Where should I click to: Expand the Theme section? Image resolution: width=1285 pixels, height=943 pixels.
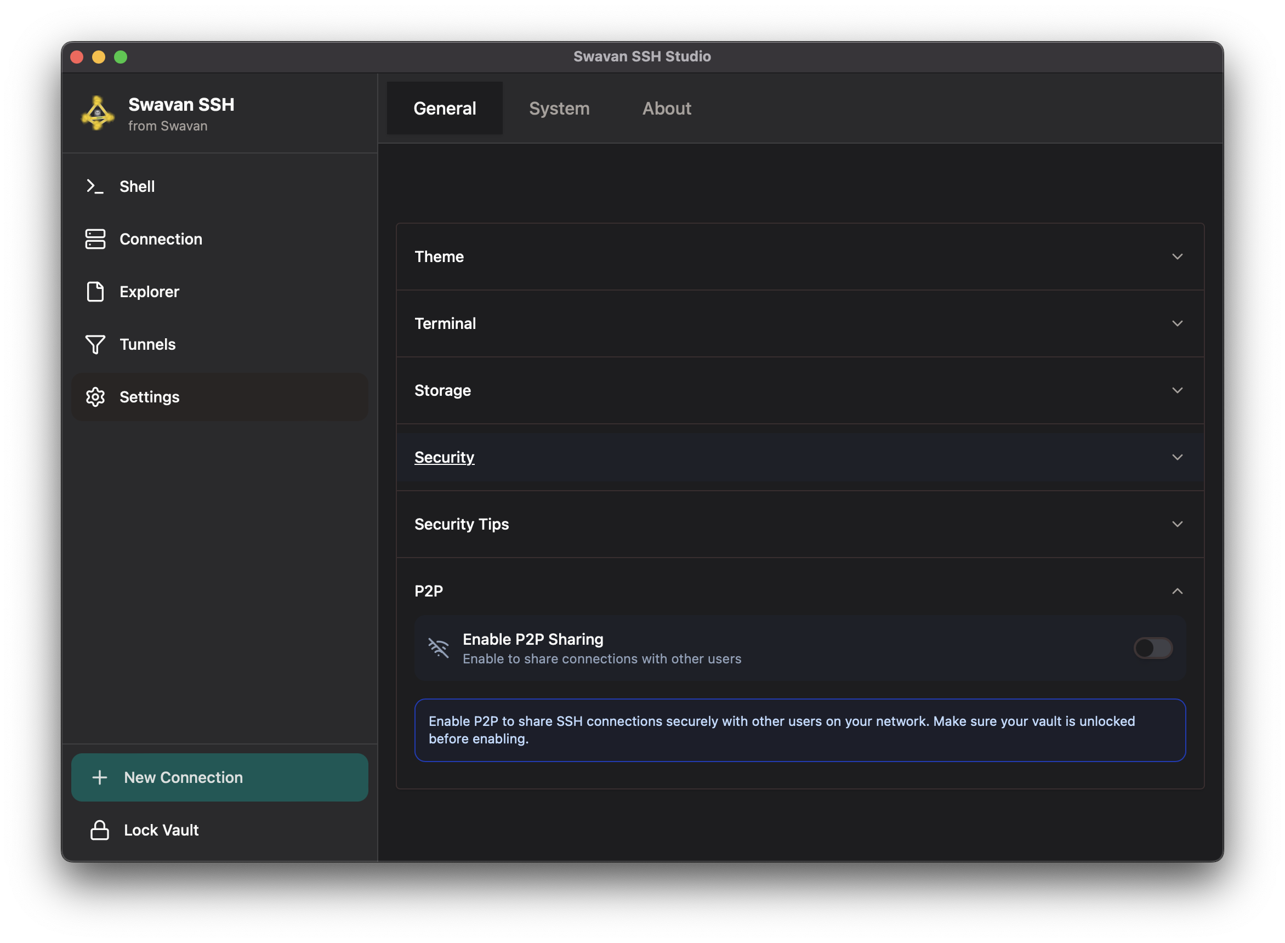point(1178,257)
